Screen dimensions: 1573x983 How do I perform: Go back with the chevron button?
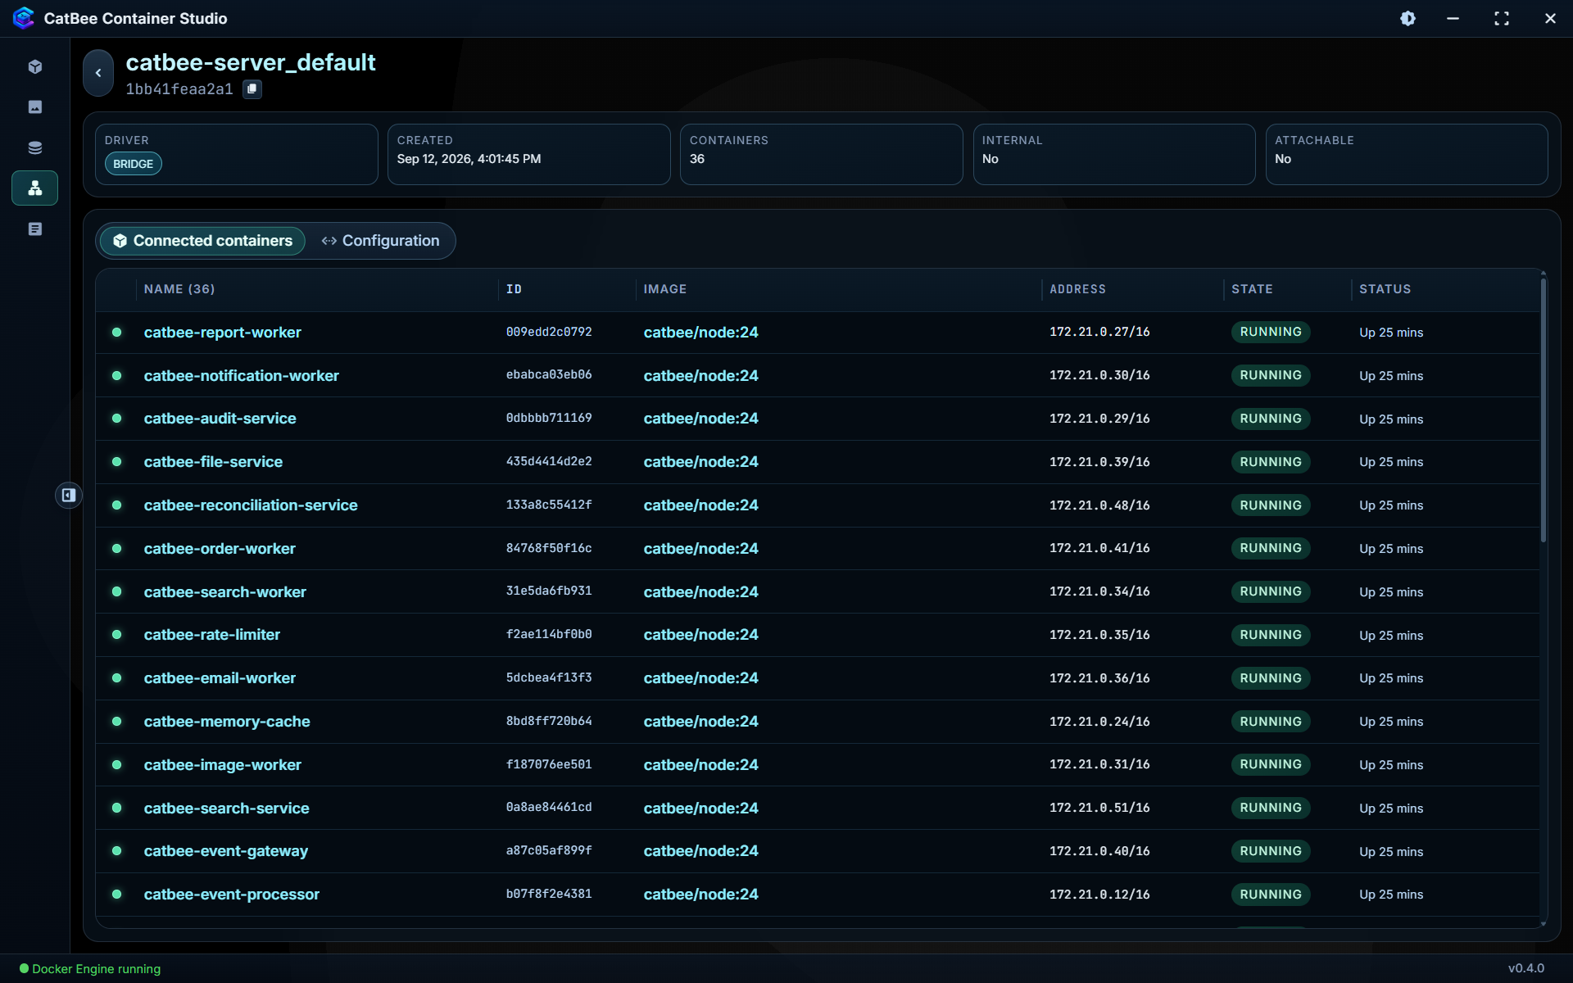(98, 73)
